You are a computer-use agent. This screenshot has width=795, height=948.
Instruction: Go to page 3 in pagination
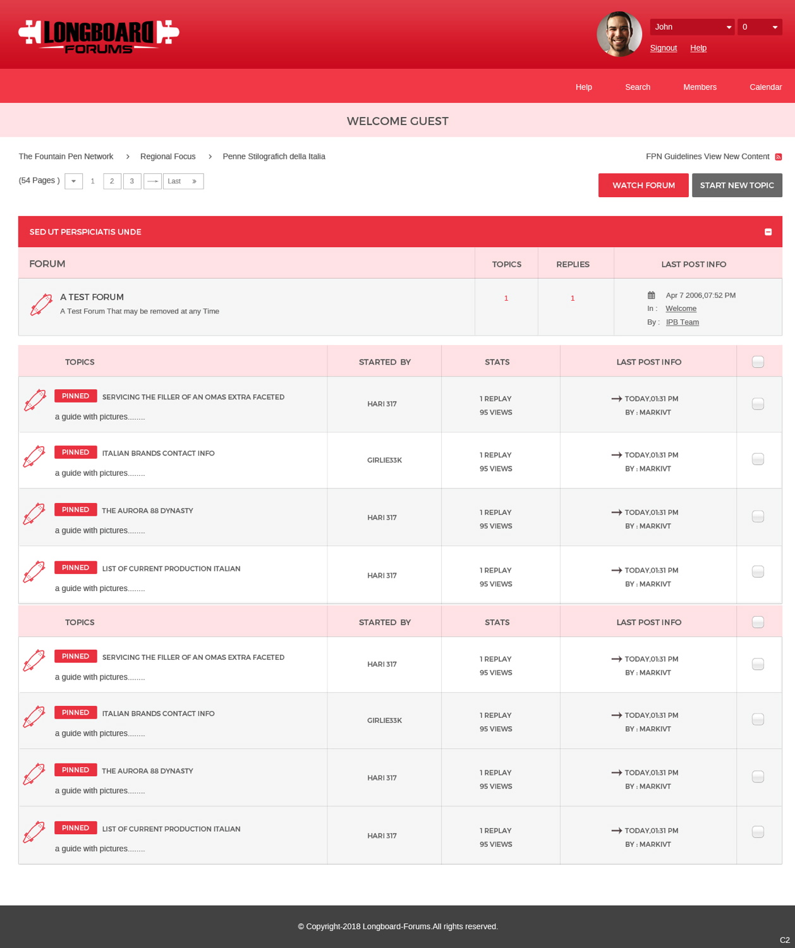pos(132,181)
